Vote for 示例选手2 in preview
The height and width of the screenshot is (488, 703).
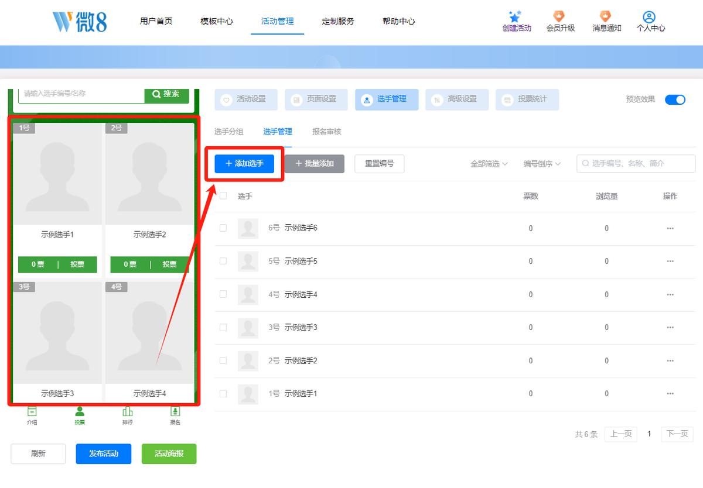click(170, 264)
